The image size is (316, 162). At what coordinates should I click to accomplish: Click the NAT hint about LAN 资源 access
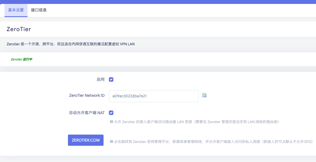pos(196,122)
